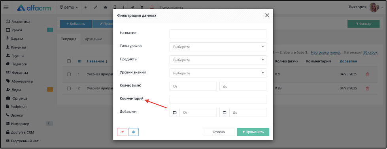
Task: Tick the checkbox for row 1
Action: click(69, 74)
